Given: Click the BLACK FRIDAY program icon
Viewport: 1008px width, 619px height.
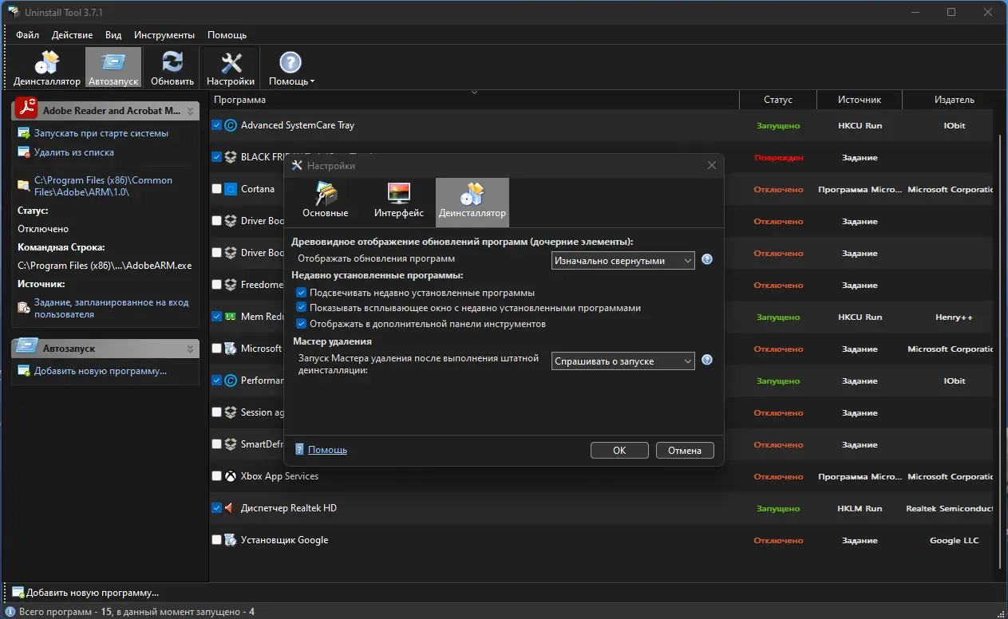Looking at the screenshot, I should 231,157.
